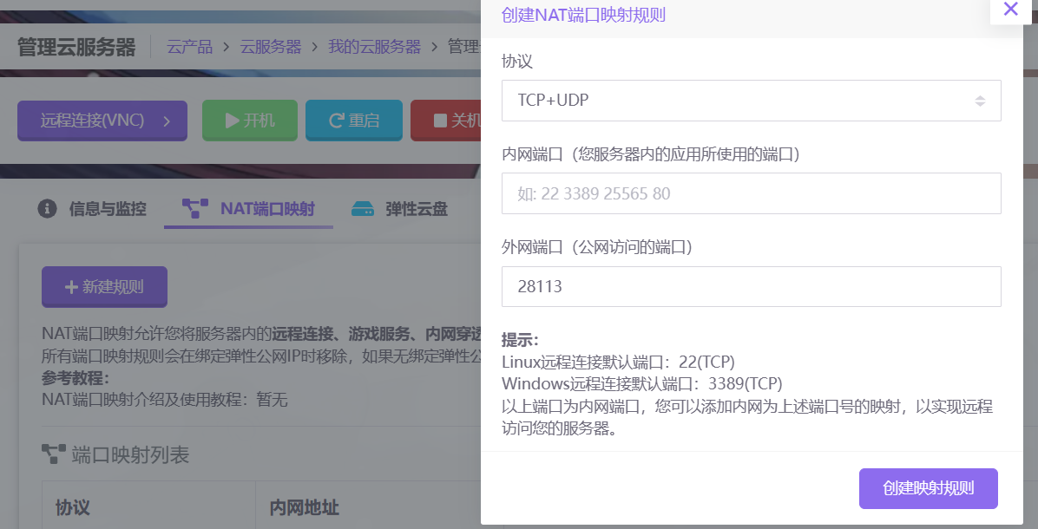The width and height of the screenshot is (1038, 529).
Task: Go to 云产品 in the breadcrumb
Action: (189, 47)
